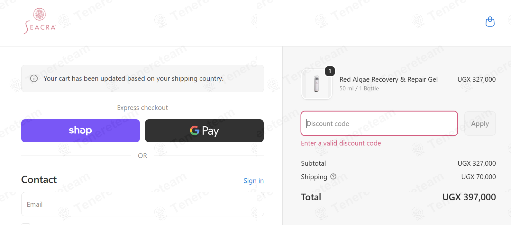Image resolution: width=511 pixels, height=225 pixels.
Task: Open the shopping bag cart icon
Action: pos(490,21)
